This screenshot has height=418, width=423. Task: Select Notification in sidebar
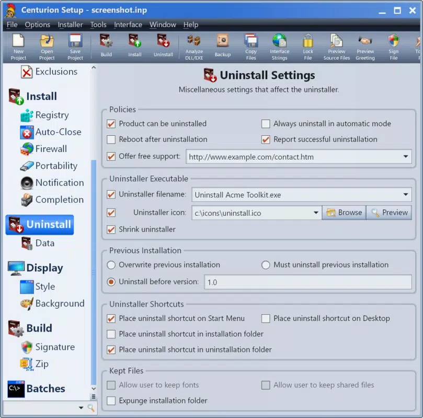[x=52, y=183]
